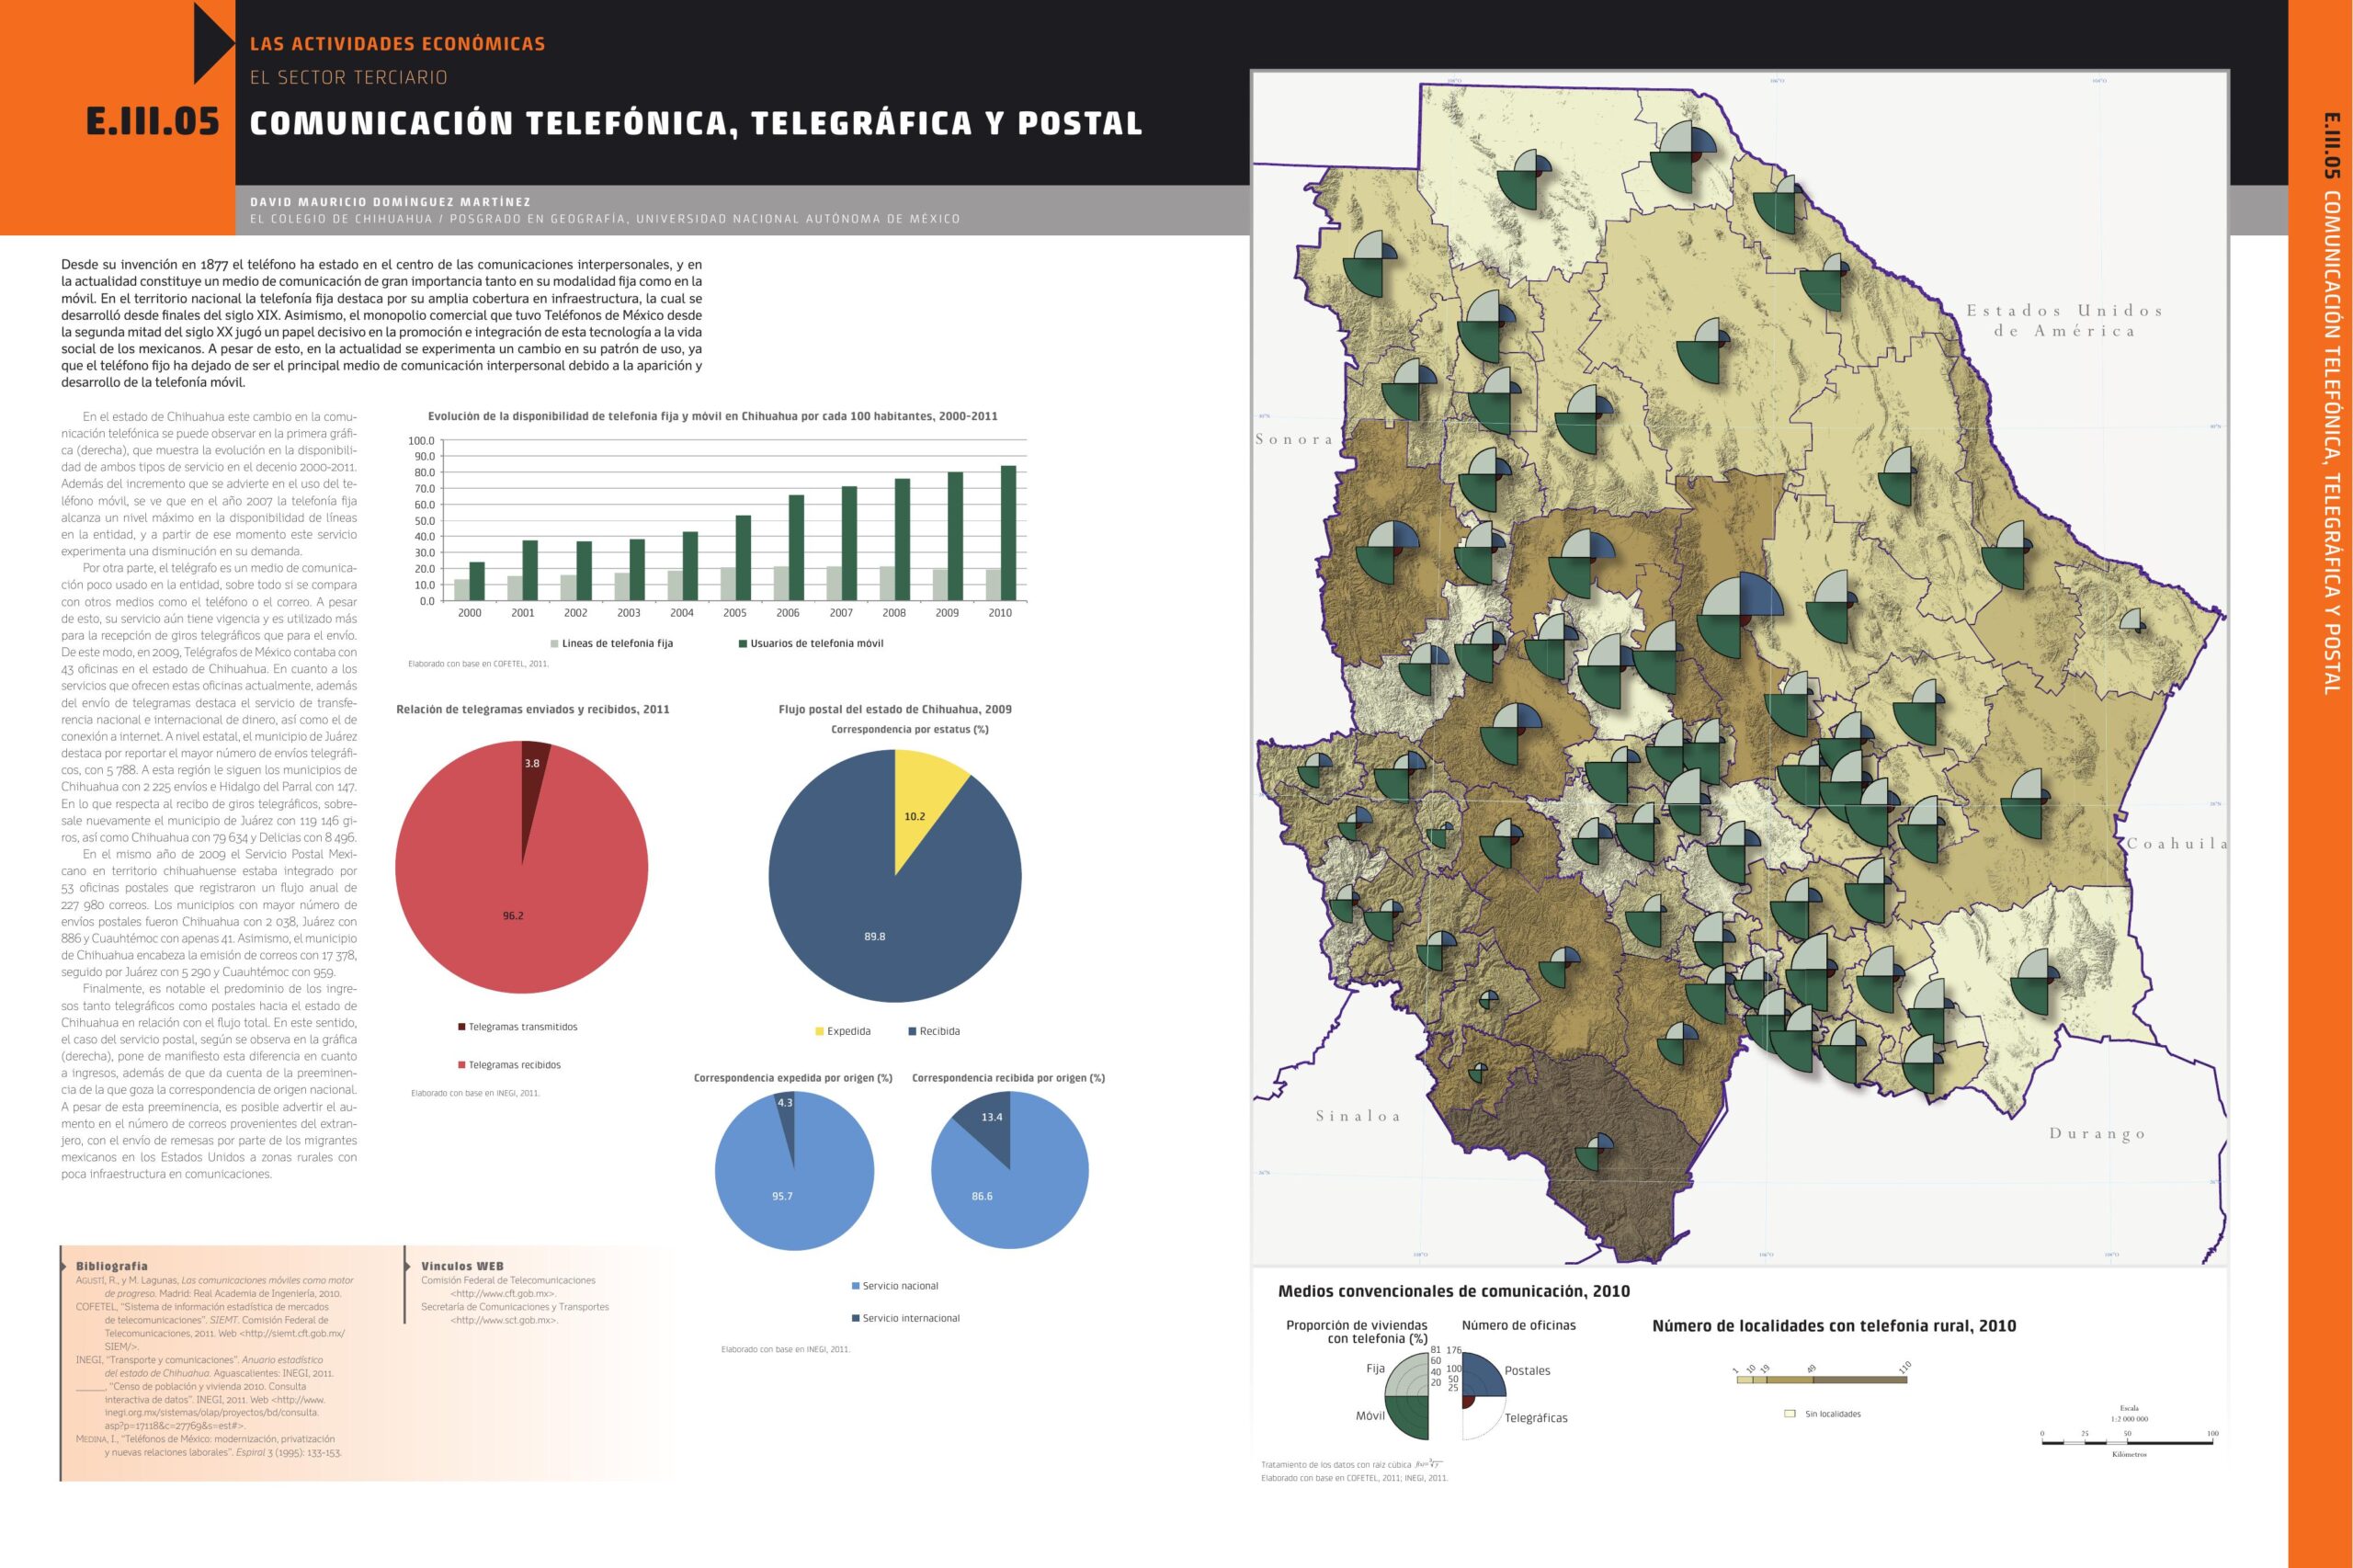This screenshot has height=1568, width=2353.
Task: Click the map scale bar in kilometers
Action: (x=2129, y=1442)
